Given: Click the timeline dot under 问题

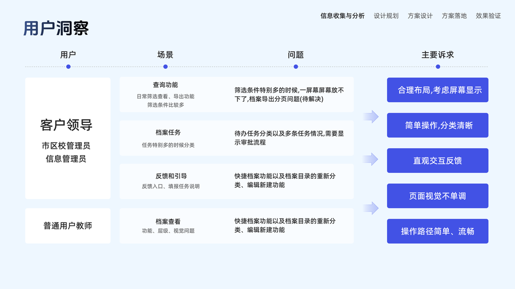Looking at the screenshot, I should 296,66.
